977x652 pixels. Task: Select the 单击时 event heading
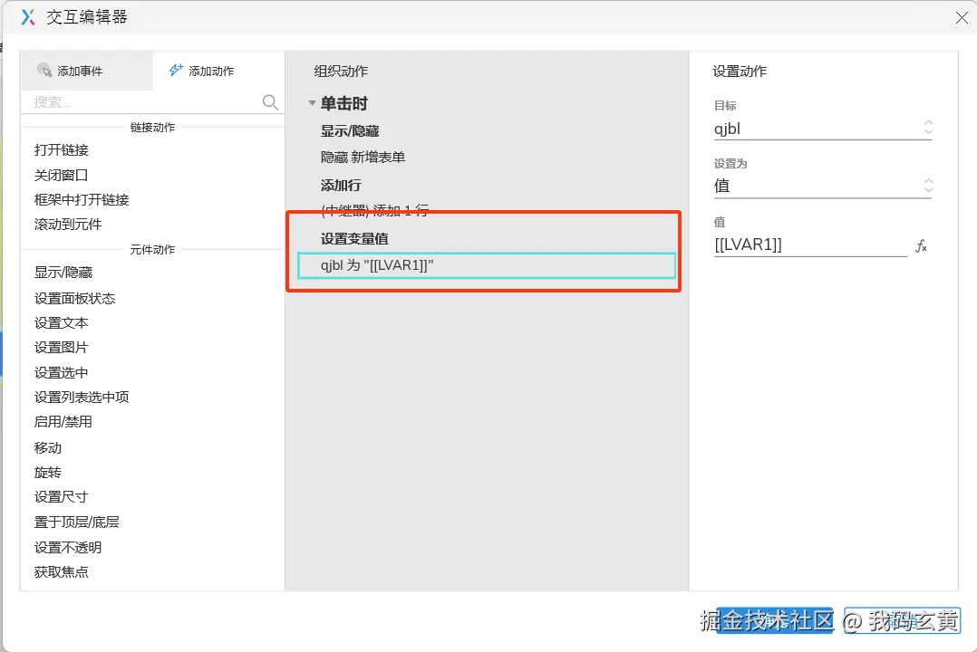point(344,103)
